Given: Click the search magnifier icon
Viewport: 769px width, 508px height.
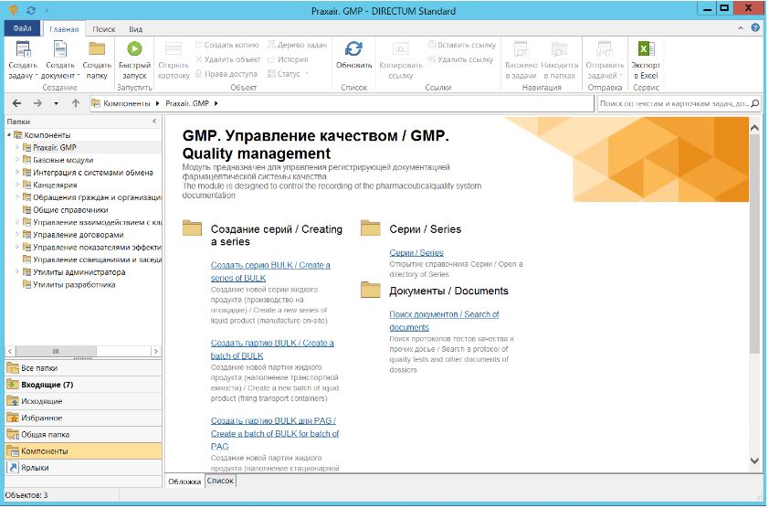Looking at the screenshot, I should [x=754, y=103].
